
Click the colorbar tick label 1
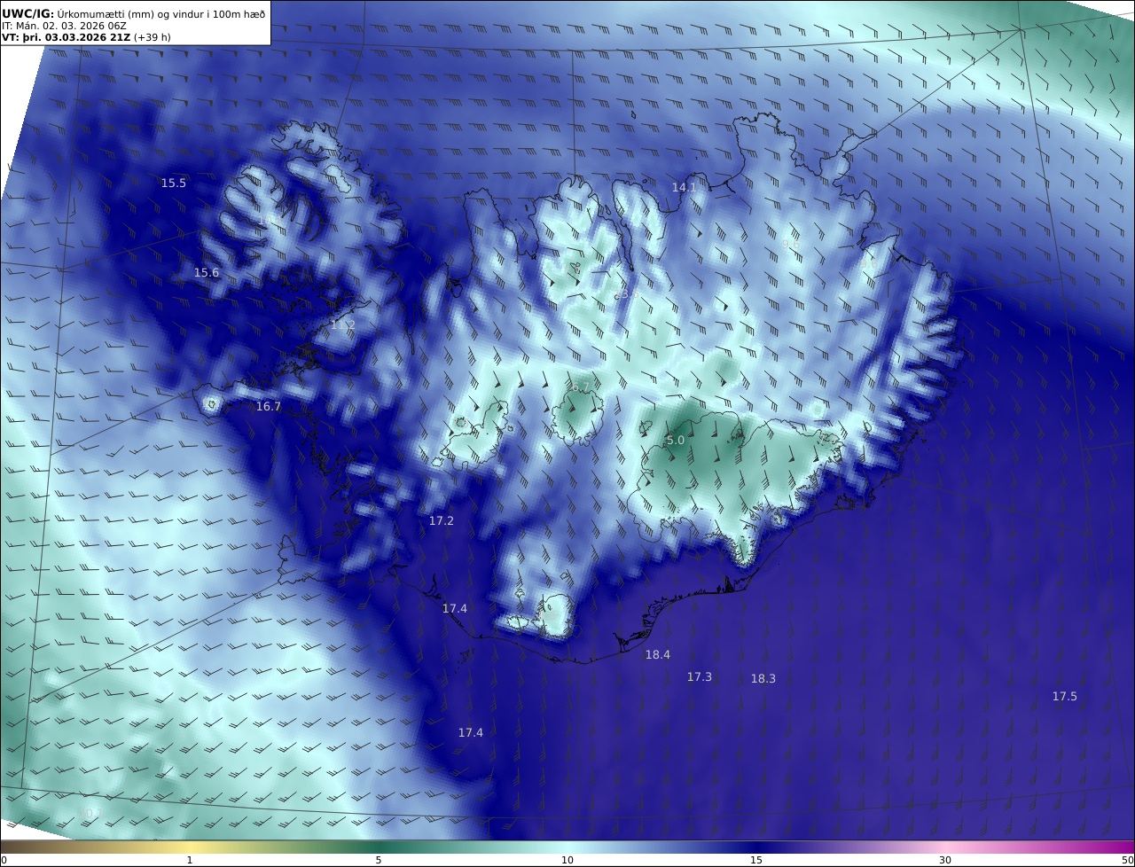(190, 860)
